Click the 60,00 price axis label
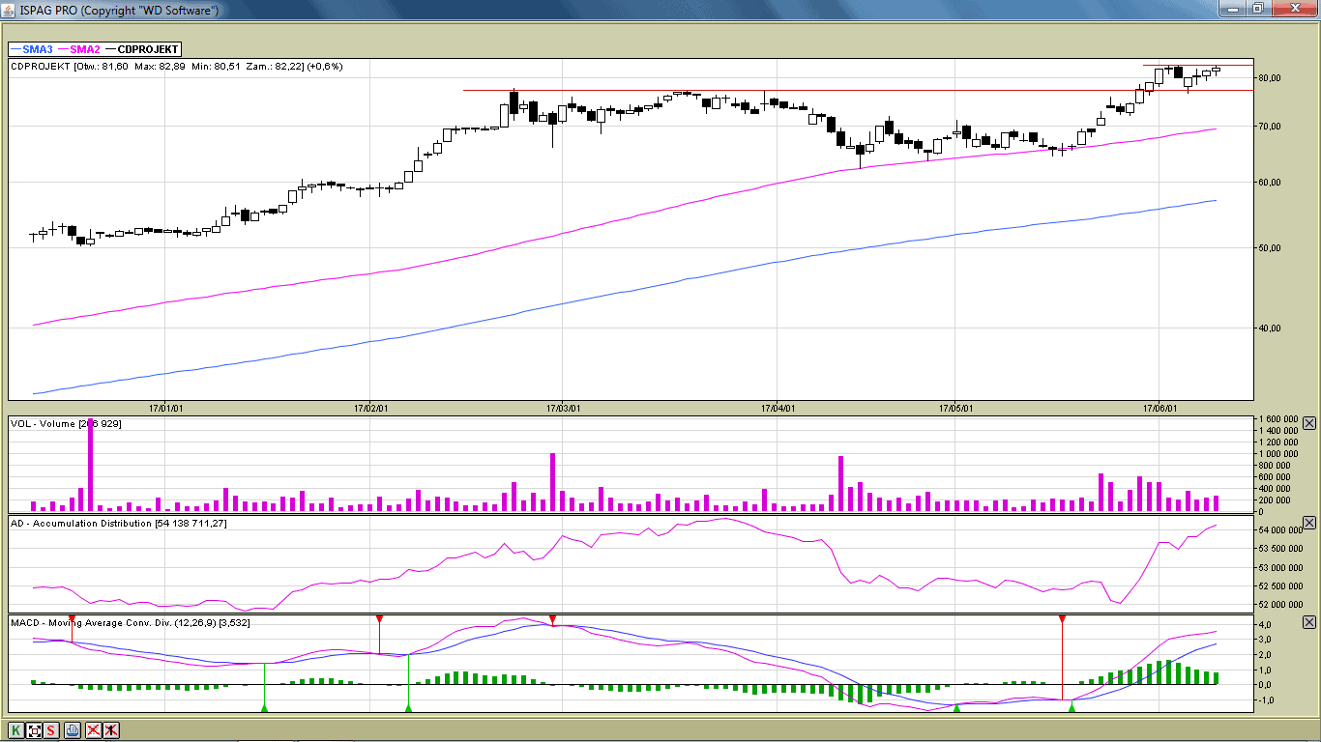1321x742 pixels. click(1269, 183)
